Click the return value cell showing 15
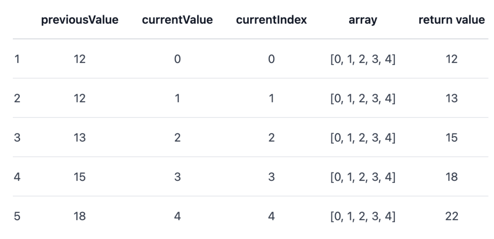Screen dimensions: 494x239 coord(451,138)
